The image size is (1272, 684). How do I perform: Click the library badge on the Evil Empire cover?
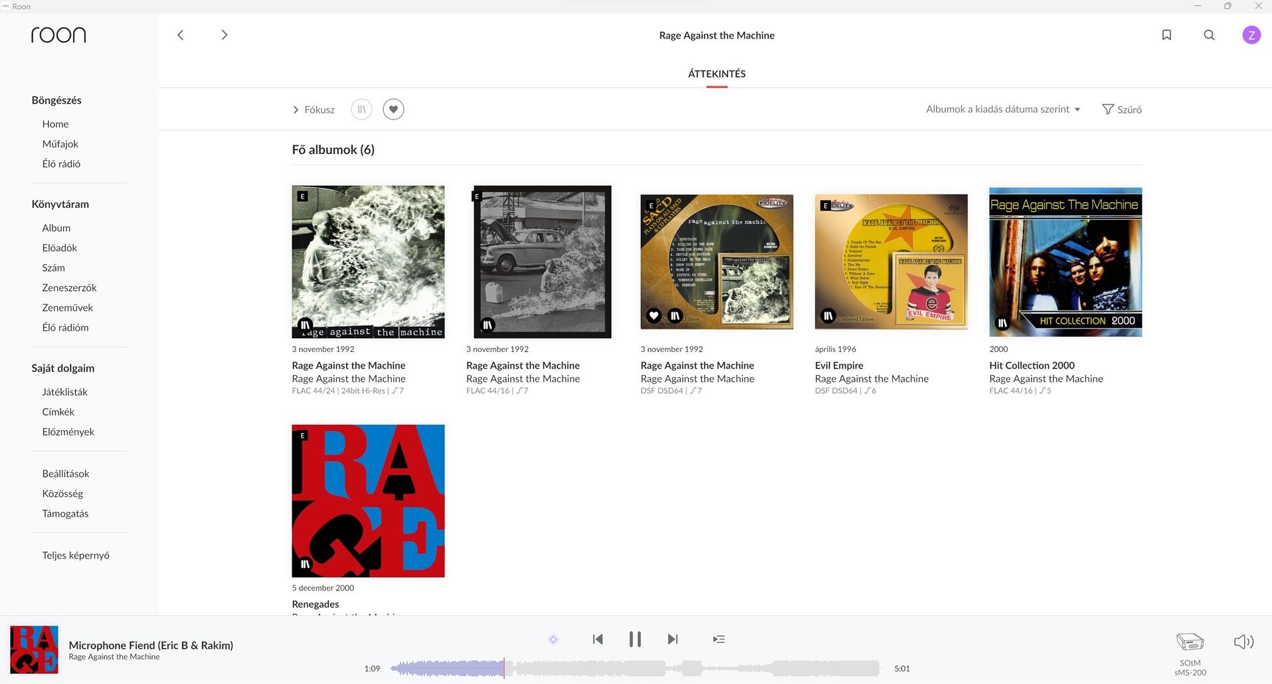828,315
